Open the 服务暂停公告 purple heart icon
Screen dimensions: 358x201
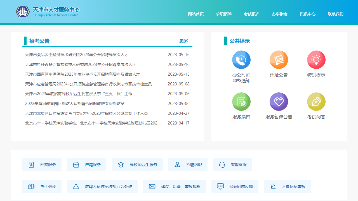pos(279,102)
